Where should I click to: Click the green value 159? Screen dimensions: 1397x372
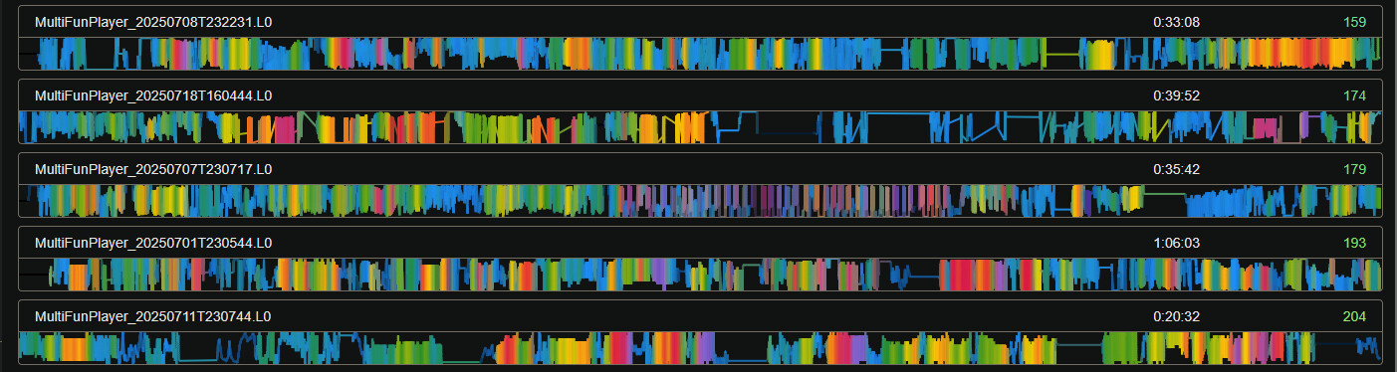point(1354,22)
